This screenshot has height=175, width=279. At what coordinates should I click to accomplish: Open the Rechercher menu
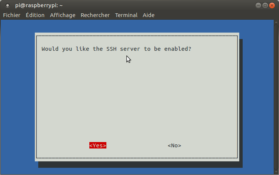tap(95, 15)
